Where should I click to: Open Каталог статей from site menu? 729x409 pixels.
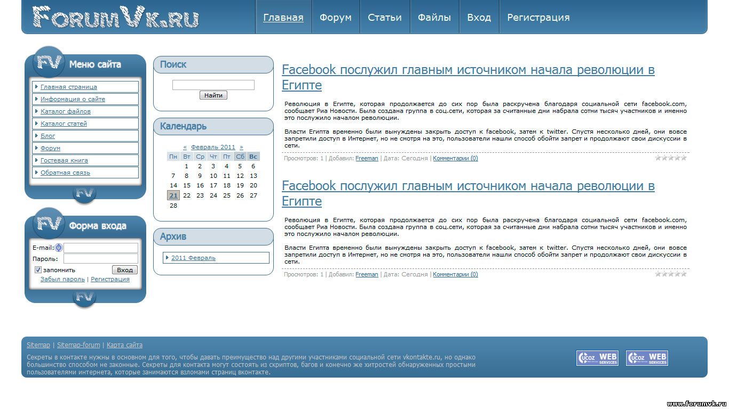(x=85, y=124)
